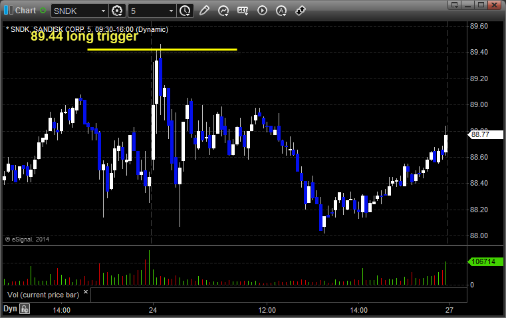Select the pencil drawing tool
The image size is (506, 318).
tap(204, 11)
